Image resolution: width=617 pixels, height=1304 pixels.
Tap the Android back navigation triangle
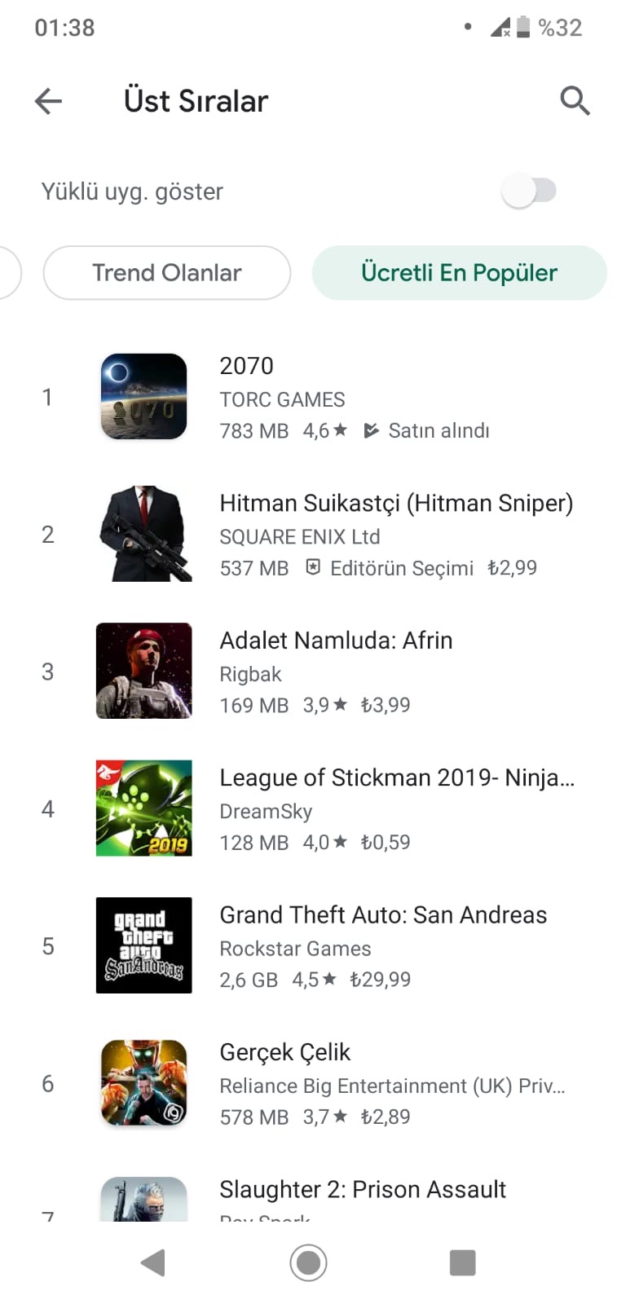153,1262
